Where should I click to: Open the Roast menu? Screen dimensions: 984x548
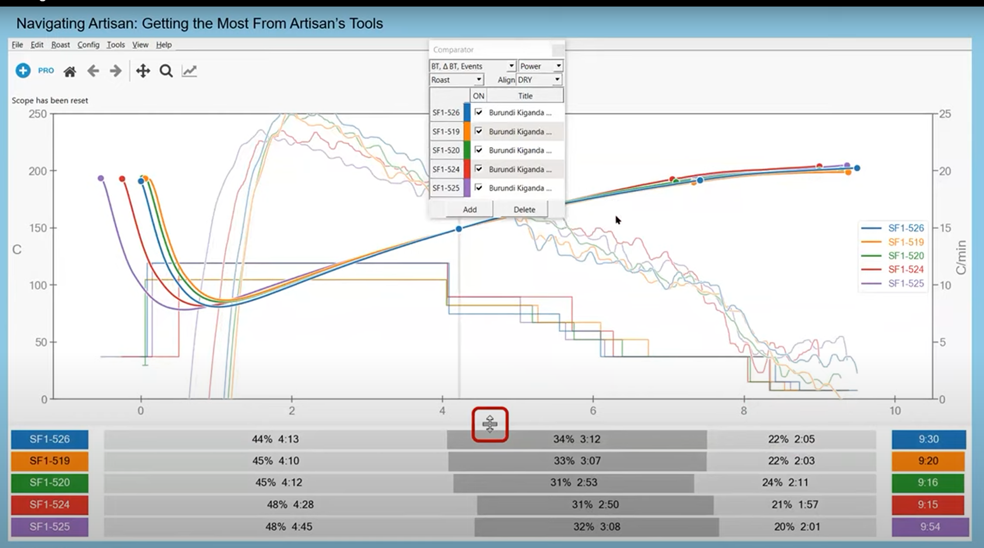point(60,45)
